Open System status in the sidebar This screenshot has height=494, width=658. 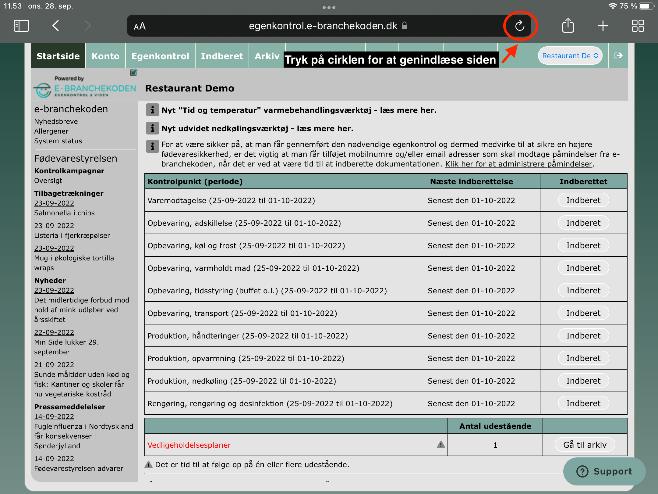[58, 141]
